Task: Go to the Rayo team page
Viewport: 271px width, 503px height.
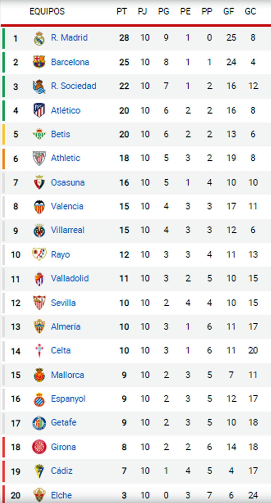Action: coord(60,255)
